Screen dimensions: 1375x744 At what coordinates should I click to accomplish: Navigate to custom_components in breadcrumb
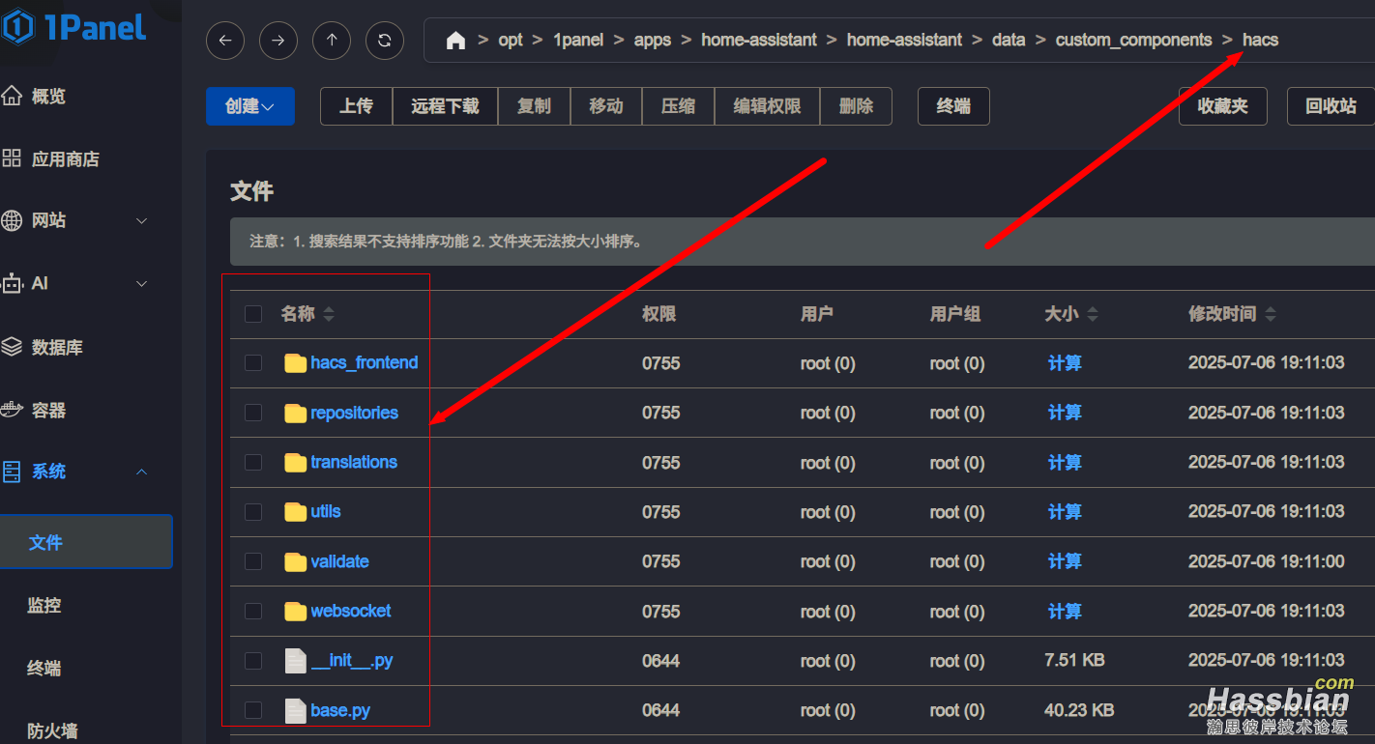pos(1133,40)
